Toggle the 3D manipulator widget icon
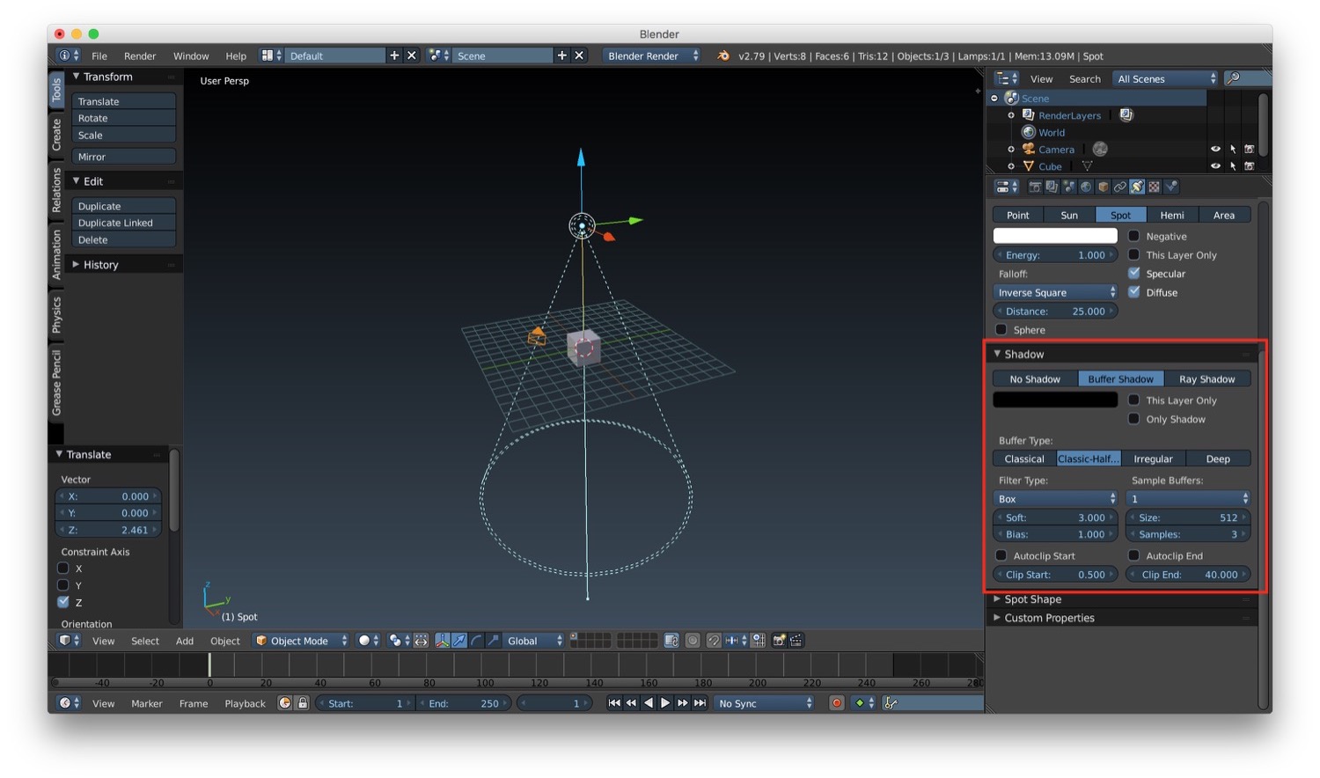 click(x=443, y=641)
